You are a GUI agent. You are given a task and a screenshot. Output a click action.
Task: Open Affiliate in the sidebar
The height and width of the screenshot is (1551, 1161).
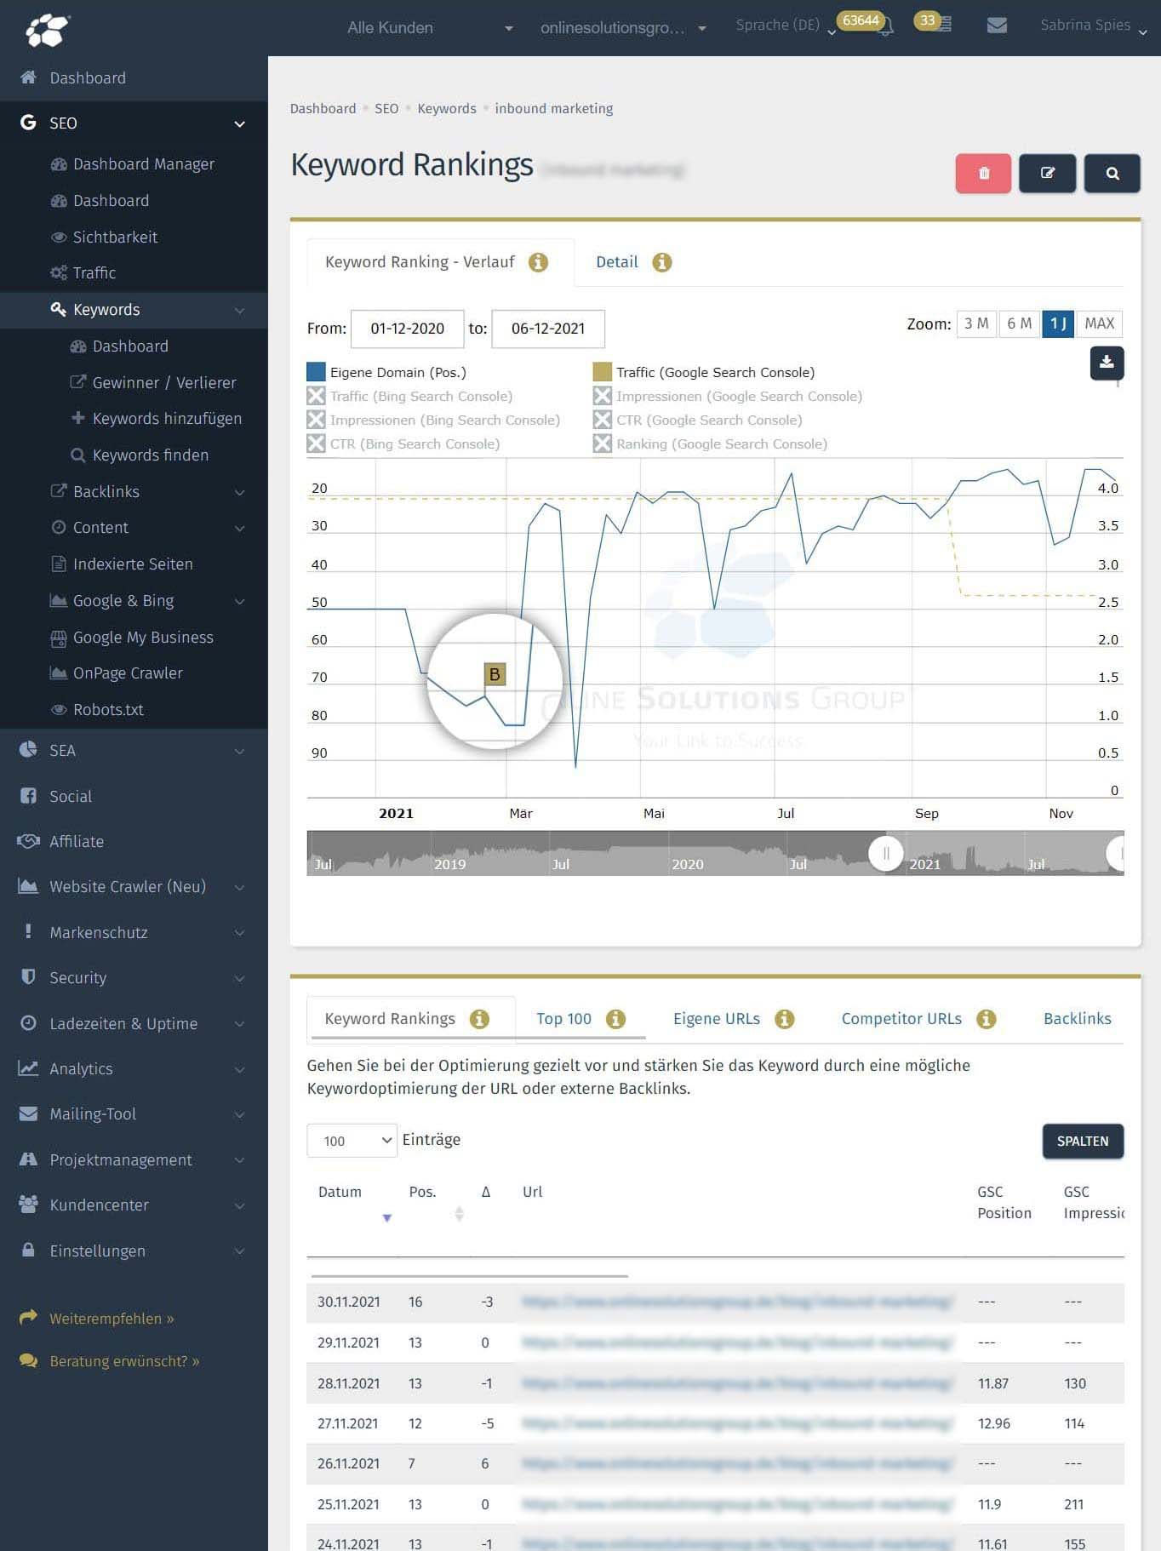tap(77, 841)
